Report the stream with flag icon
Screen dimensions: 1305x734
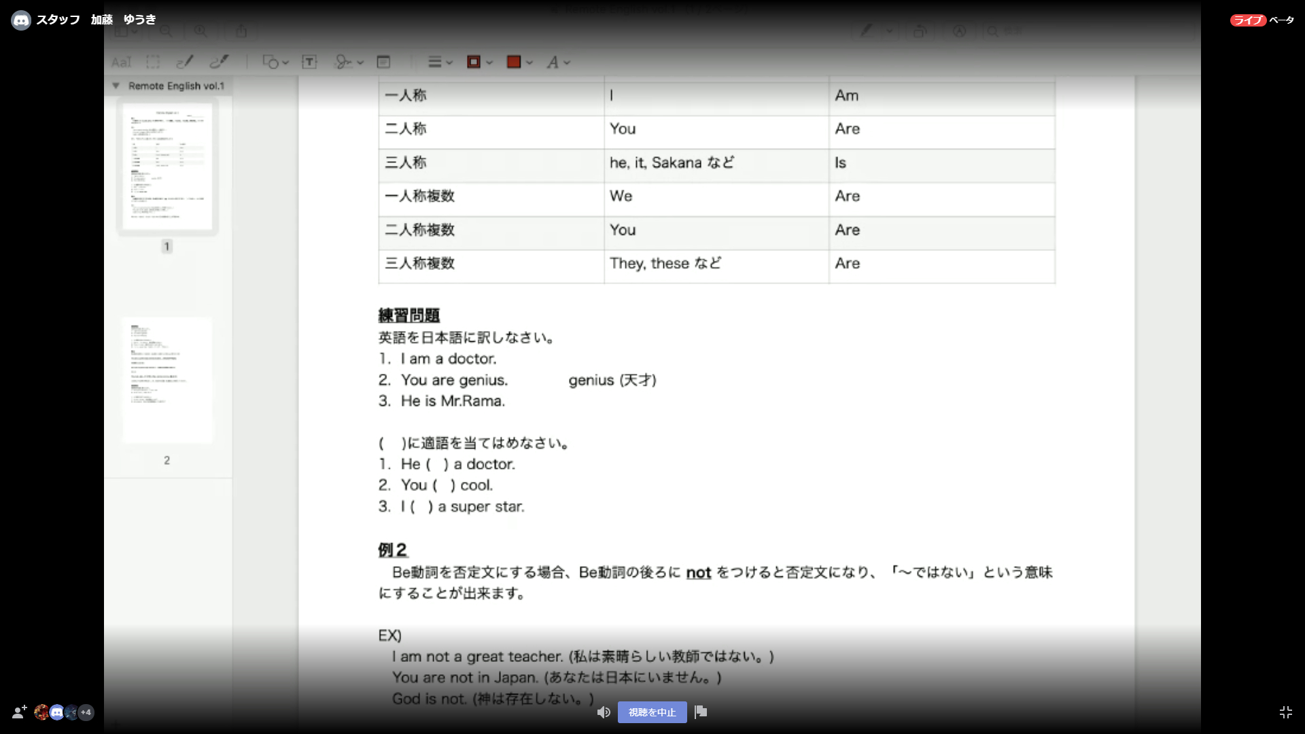pyautogui.click(x=701, y=712)
